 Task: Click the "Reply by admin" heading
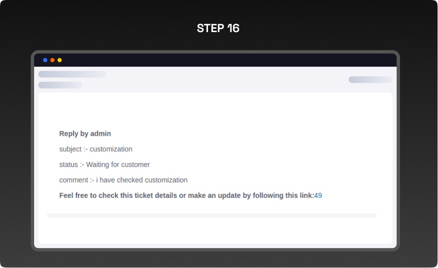click(85, 134)
